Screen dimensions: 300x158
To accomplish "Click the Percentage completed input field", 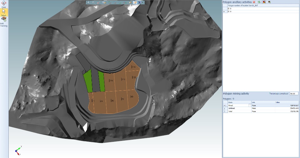I will [x=294, y=94].
